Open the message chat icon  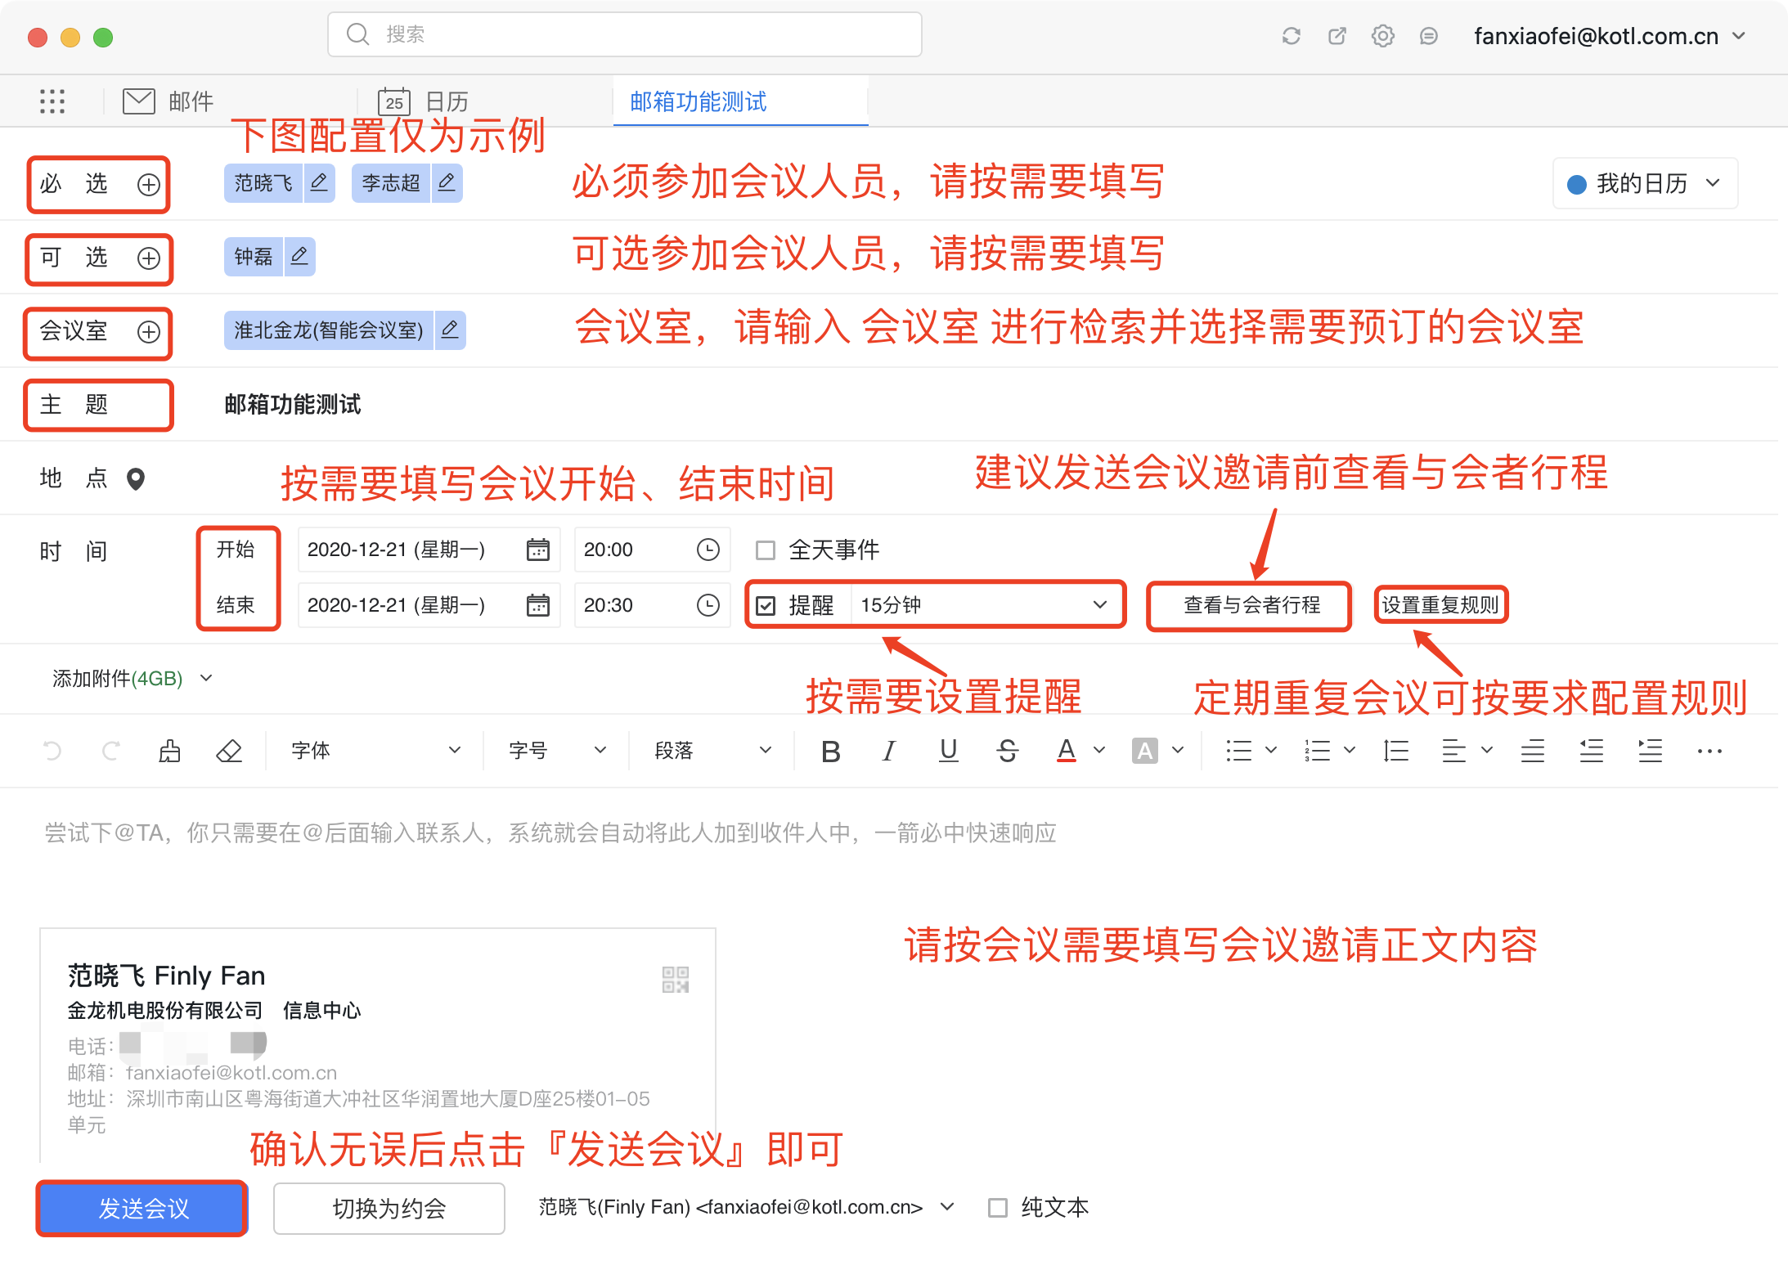1429,36
